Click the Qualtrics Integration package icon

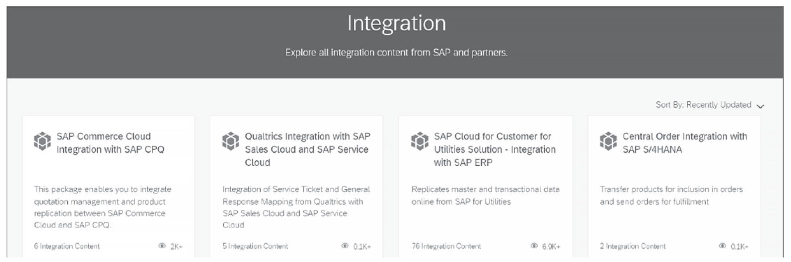click(231, 141)
